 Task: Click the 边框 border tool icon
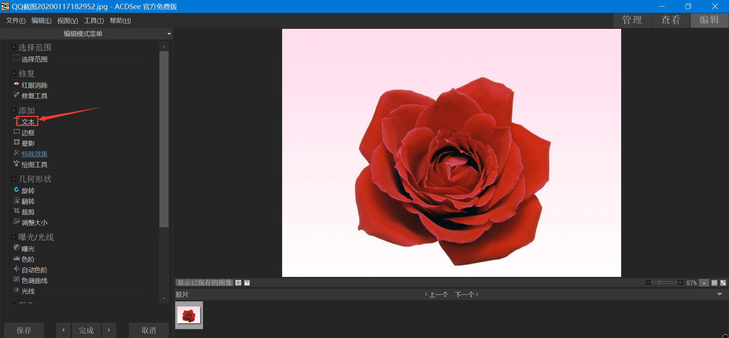click(x=16, y=132)
